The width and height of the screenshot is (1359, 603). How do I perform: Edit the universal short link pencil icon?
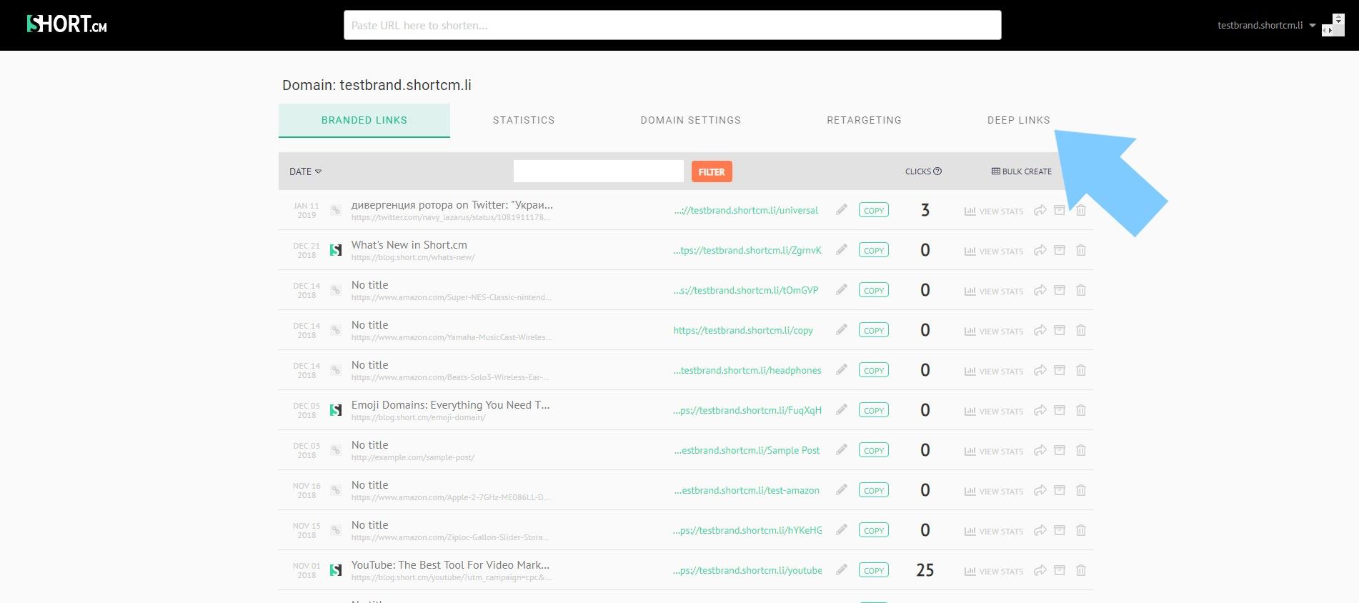(842, 209)
